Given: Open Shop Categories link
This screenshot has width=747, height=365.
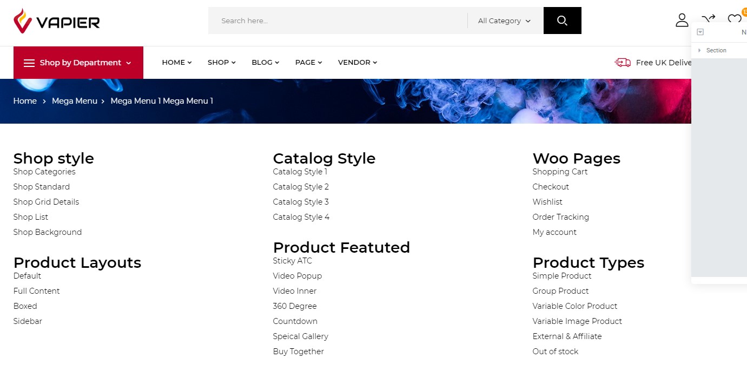Looking at the screenshot, I should pyautogui.click(x=44, y=172).
